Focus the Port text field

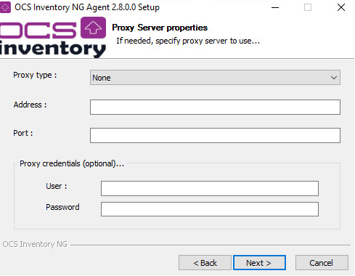click(x=215, y=135)
